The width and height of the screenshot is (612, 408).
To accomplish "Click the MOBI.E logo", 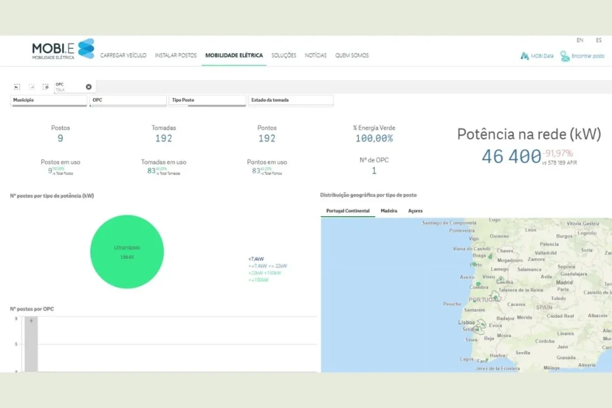I will pyautogui.click(x=63, y=49).
